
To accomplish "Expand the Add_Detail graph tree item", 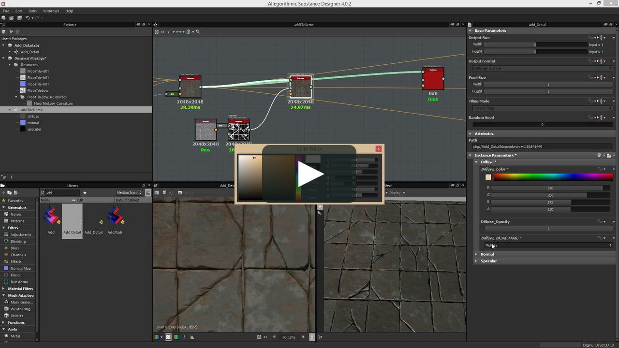I will [9, 52].
